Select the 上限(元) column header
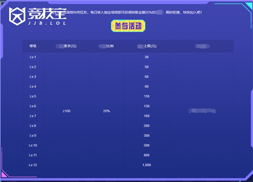Screen dimensions: 253x182 click(146, 46)
